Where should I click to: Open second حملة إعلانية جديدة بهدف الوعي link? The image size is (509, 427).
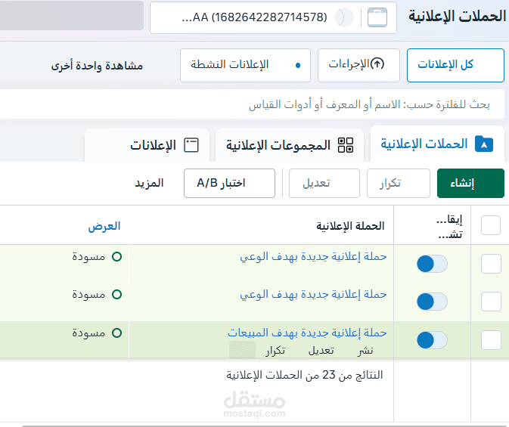click(313, 294)
